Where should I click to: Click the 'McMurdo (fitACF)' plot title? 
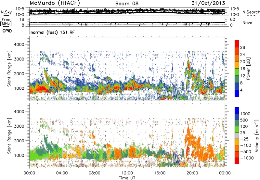(x=55, y=3)
